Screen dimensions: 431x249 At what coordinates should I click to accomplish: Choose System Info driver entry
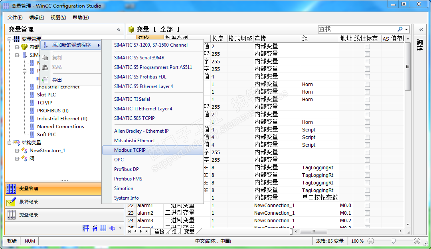pyautogui.click(x=152, y=198)
